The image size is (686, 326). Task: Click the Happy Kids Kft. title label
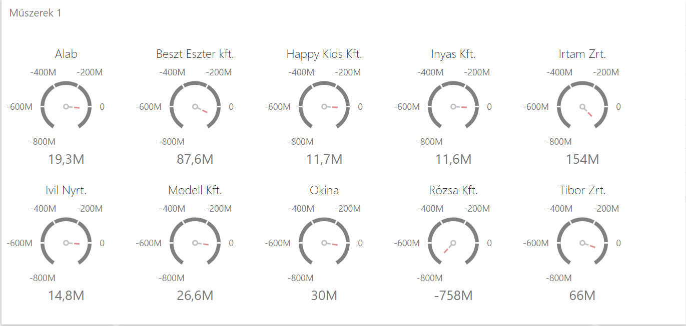(x=324, y=54)
